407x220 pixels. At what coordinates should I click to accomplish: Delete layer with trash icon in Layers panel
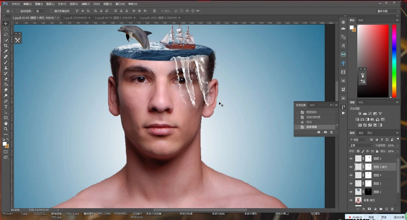pos(392,209)
